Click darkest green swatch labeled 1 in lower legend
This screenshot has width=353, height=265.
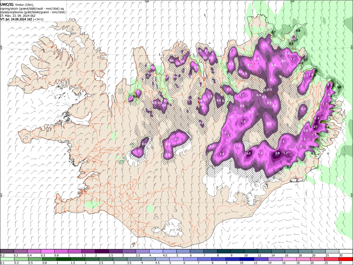[63, 259]
